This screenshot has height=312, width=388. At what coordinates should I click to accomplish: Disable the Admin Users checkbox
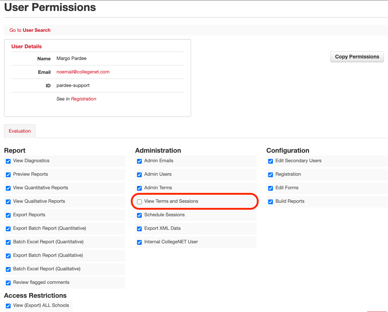[x=139, y=175]
